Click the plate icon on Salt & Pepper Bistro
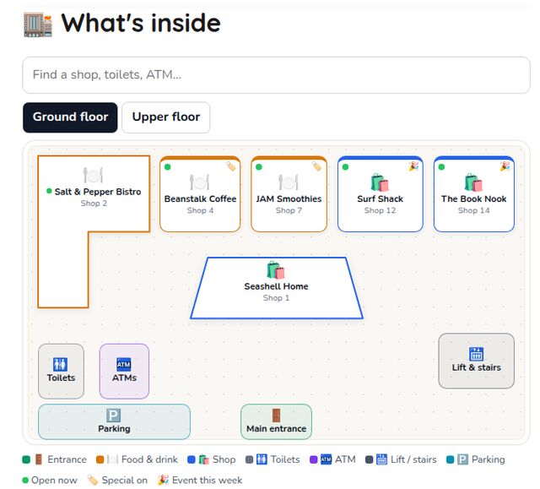Viewport: 540px width, 489px height. pyautogui.click(x=93, y=175)
